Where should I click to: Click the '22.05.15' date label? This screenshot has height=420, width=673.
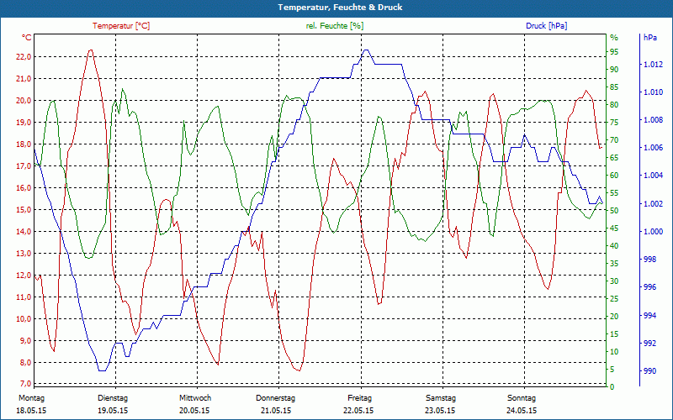358,411
